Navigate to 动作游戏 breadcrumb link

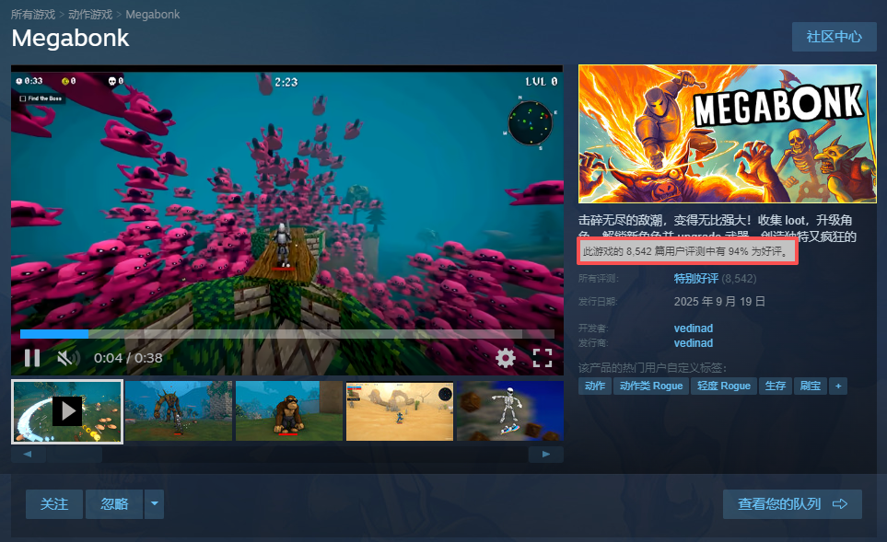(90, 15)
